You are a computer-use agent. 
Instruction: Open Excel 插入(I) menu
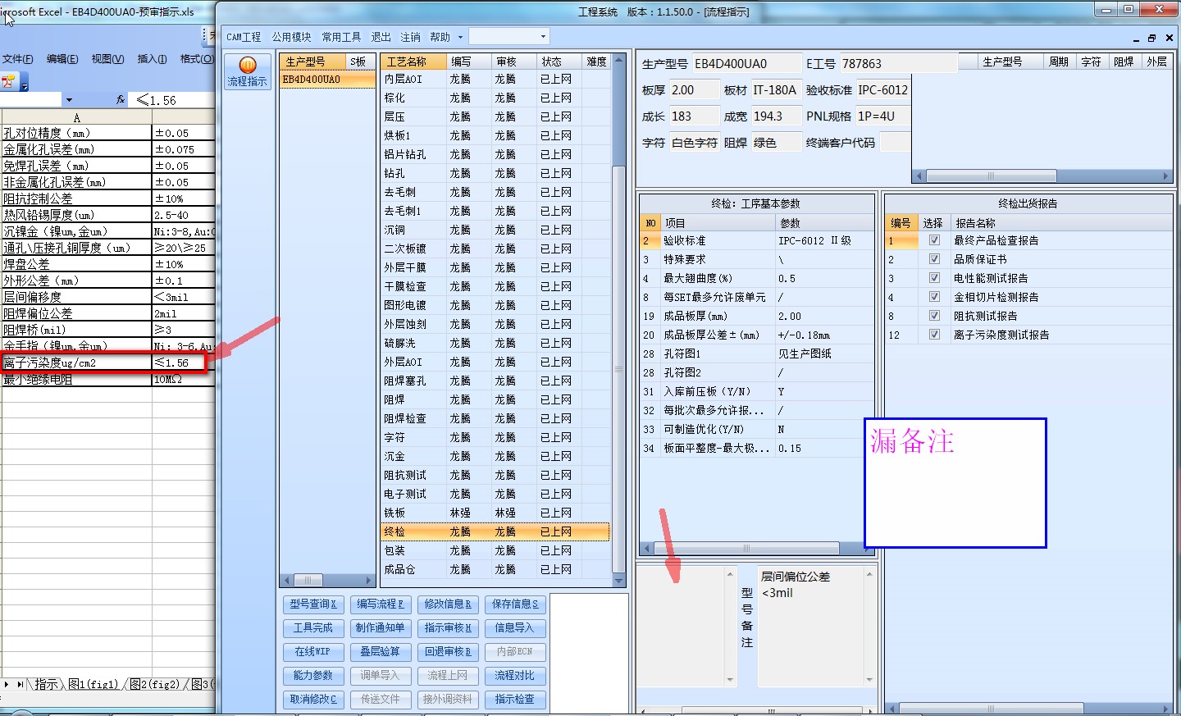pos(152,58)
